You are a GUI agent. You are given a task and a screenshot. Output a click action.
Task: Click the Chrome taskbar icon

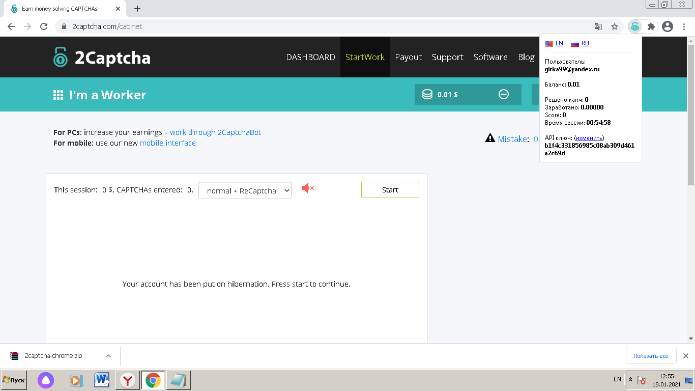point(153,380)
